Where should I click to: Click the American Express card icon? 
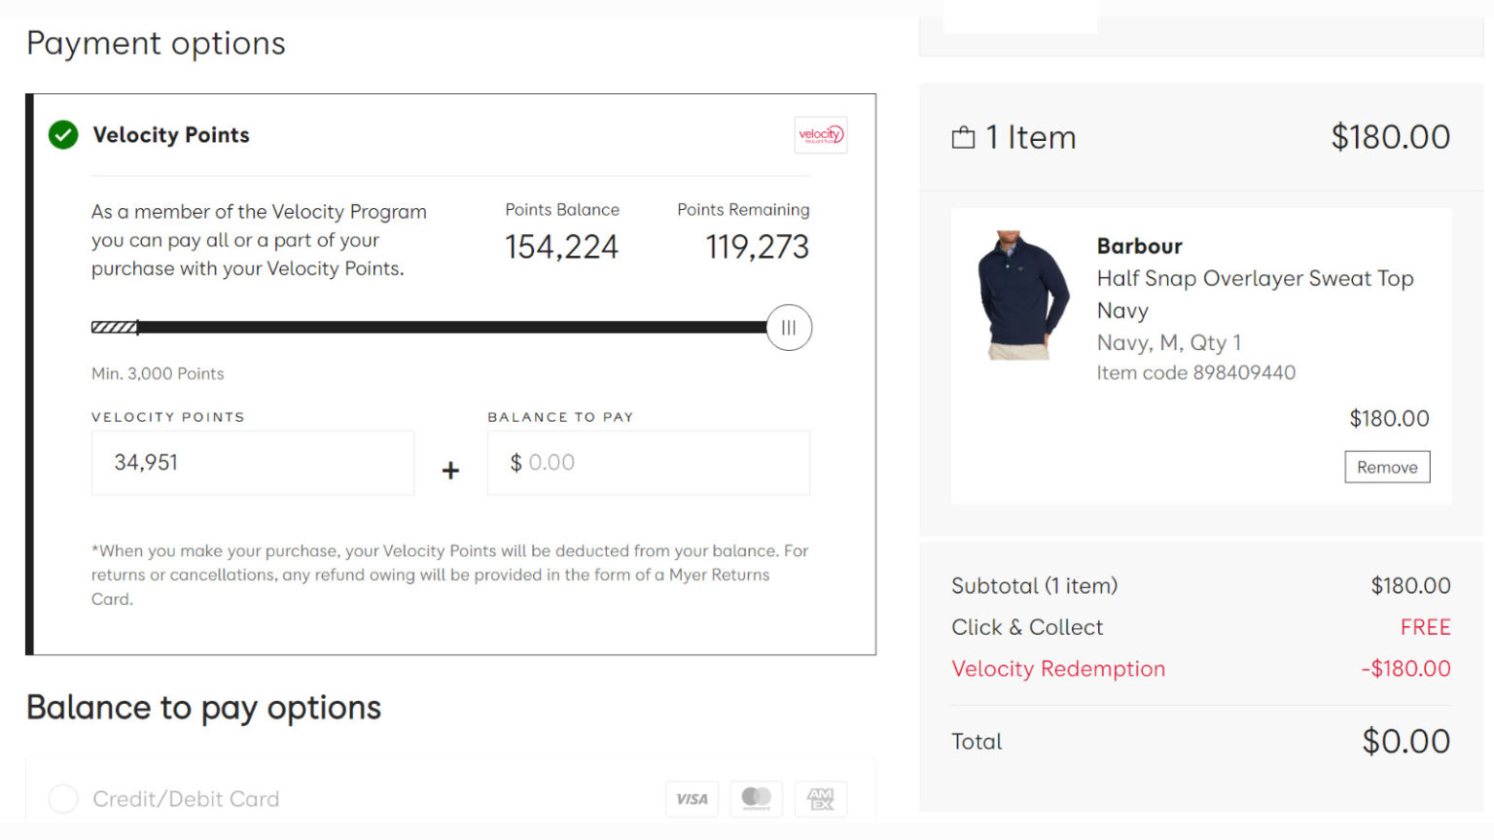(821, 799)
